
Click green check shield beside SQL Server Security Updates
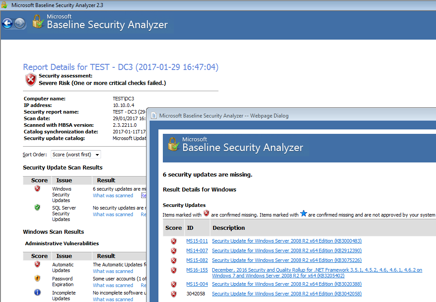tap(37, 207)
